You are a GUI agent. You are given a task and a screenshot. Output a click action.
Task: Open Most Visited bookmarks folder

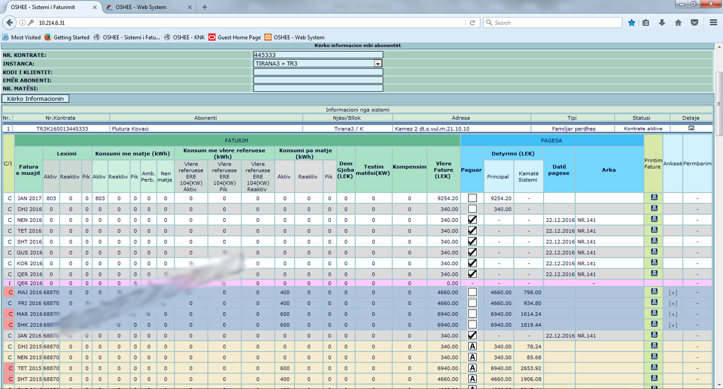(21, 37)
